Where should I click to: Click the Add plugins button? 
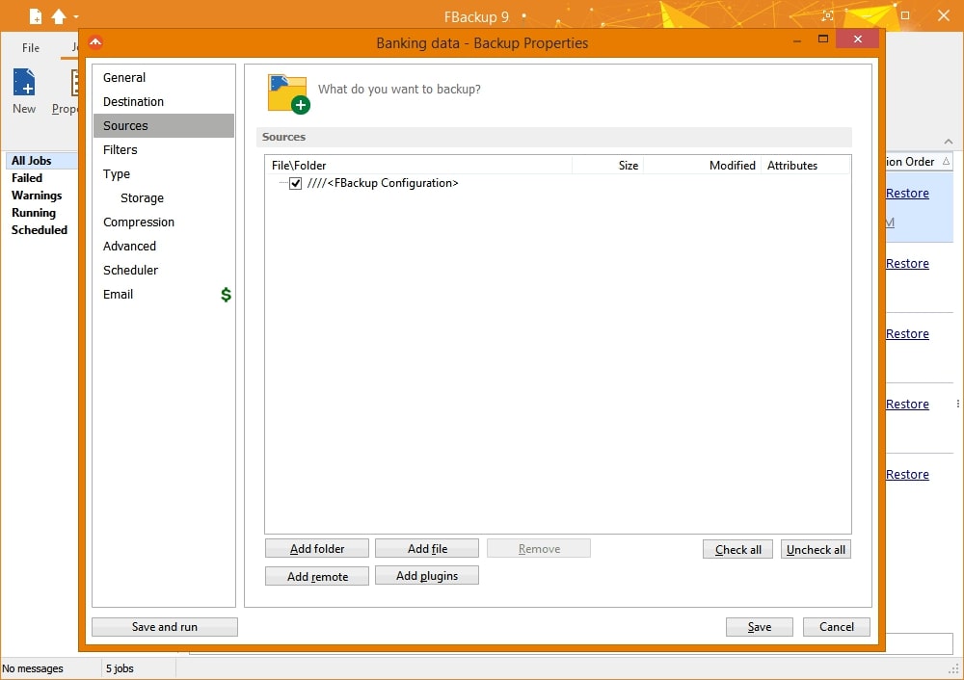(427, 576)
